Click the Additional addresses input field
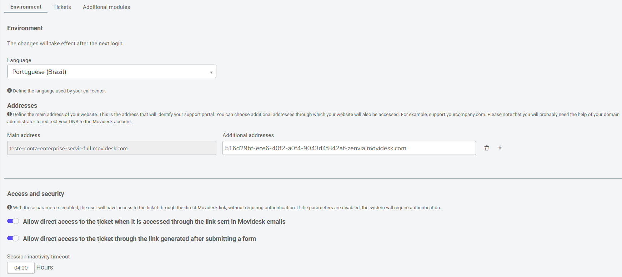Viewport: 622px width, 277px height. tap(349, 148)
